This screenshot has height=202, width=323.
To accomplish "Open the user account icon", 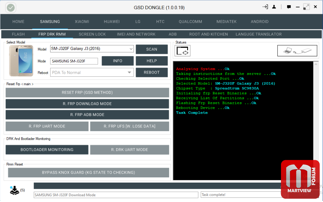I will 274,7.
